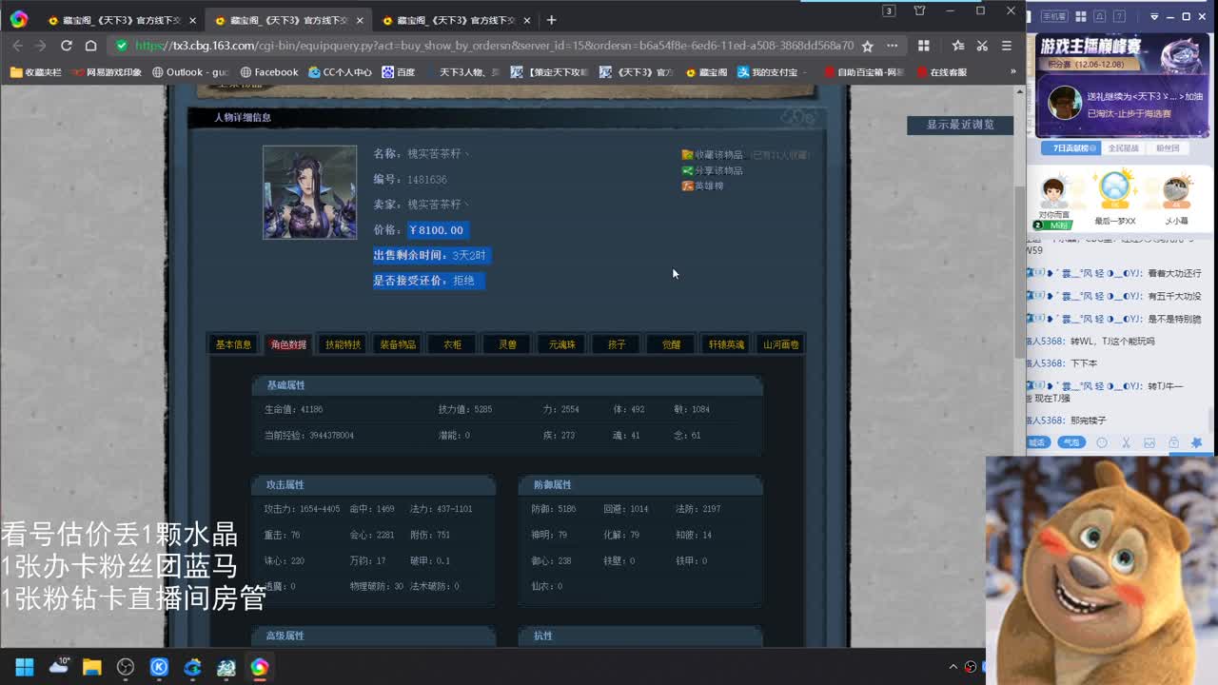Click the browser URL address field
Image resolution: width=1218 pixels, height=685 pixels.
click(x=494, y=46)
